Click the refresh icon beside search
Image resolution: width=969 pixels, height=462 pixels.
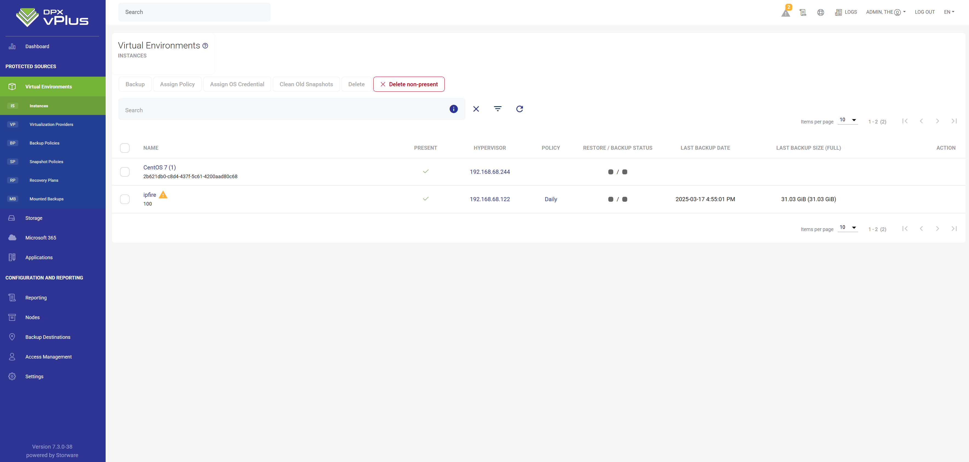[519, 109]
